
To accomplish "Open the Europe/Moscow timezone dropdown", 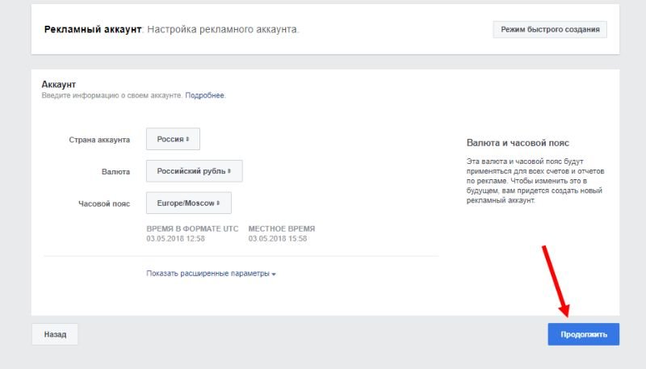I will pyautogui.click(x=188, y=203).
